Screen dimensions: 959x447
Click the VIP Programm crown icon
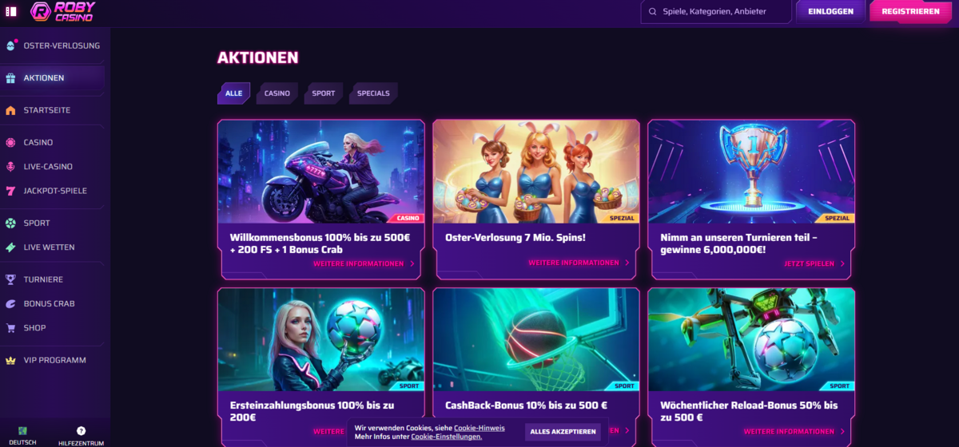[x=10, y=360]
